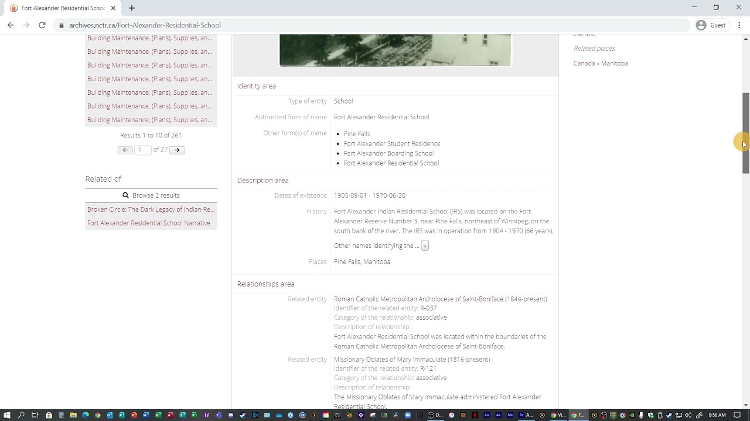Screen dimensions: 750x421
Task: Open Netflix from the taskbar
Action: point(475,415)
